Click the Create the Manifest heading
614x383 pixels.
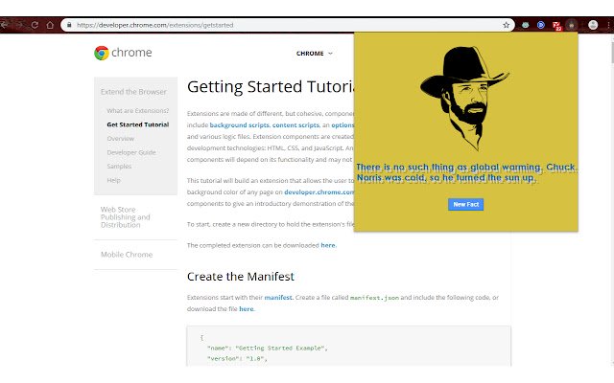point(241,277)
